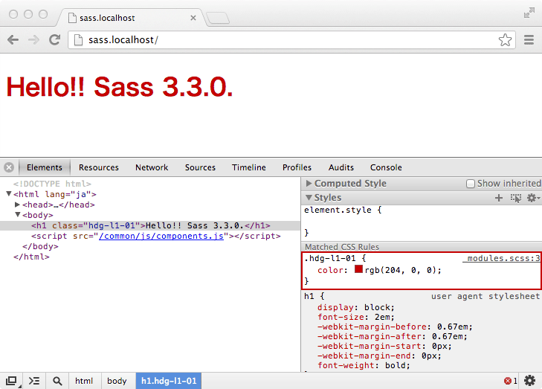This screenshot has height=389, width=542.
Task: Toggle element state icon in Styles header
Action: click(x=516, y=198)
